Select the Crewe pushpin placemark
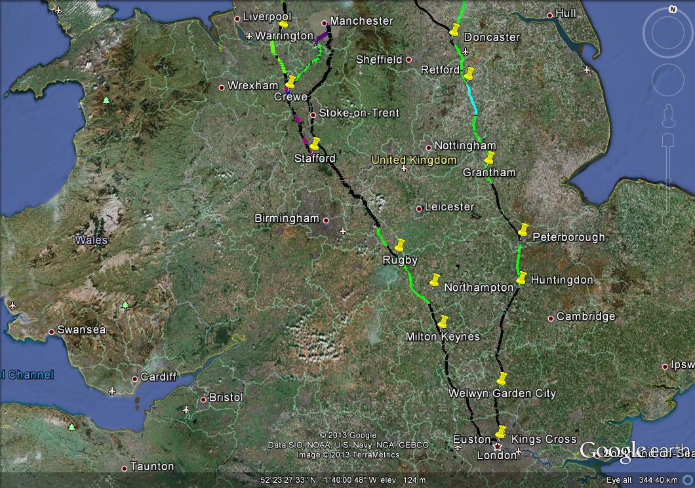Image resolution: width=695 pixels, height=488 pixels. 290,82
